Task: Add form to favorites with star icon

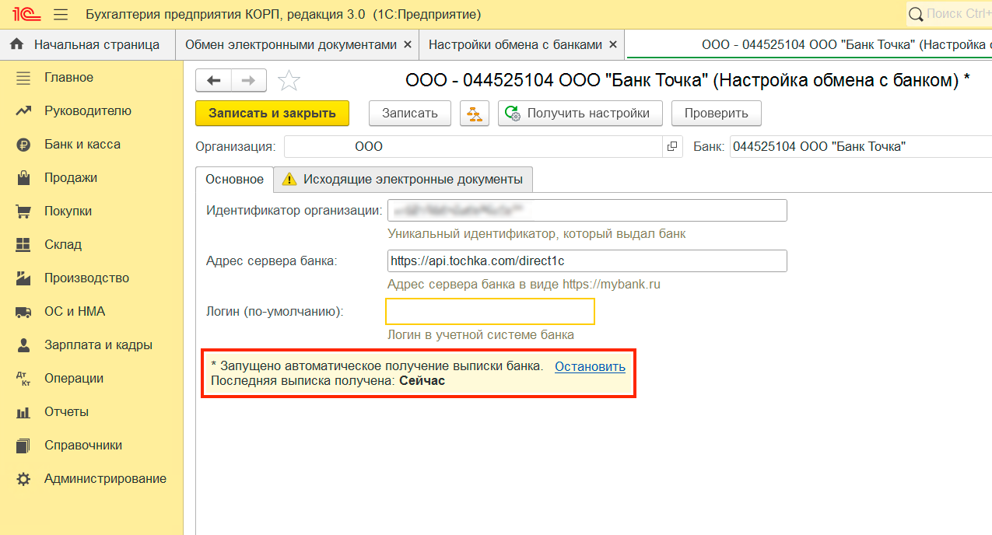Action: [x=289, y=80]
